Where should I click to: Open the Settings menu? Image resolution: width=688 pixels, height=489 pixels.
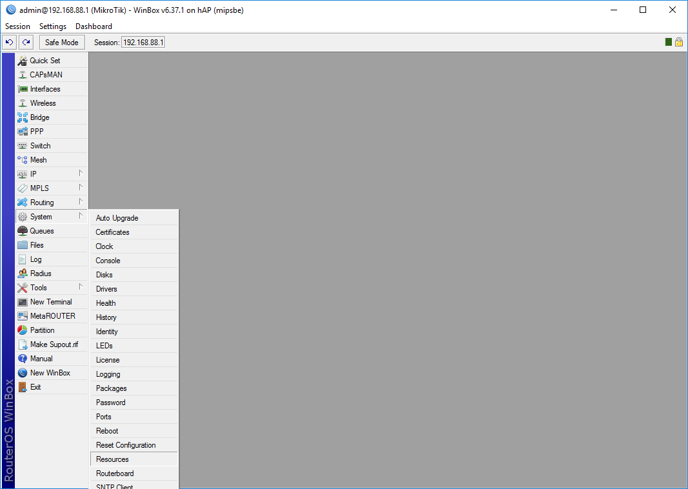[x=53, y=26]
